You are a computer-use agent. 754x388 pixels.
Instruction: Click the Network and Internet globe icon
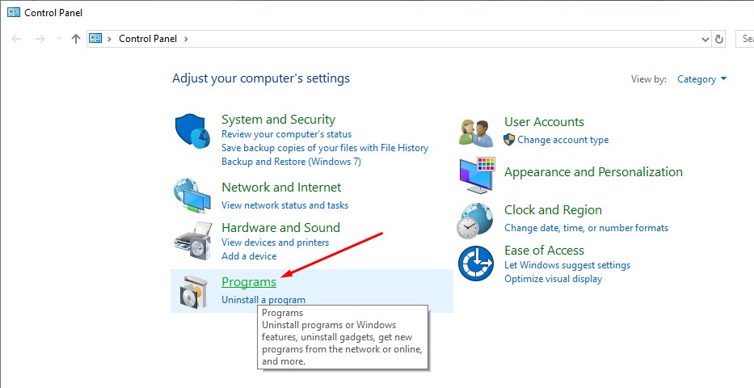(x=192, y=194)
